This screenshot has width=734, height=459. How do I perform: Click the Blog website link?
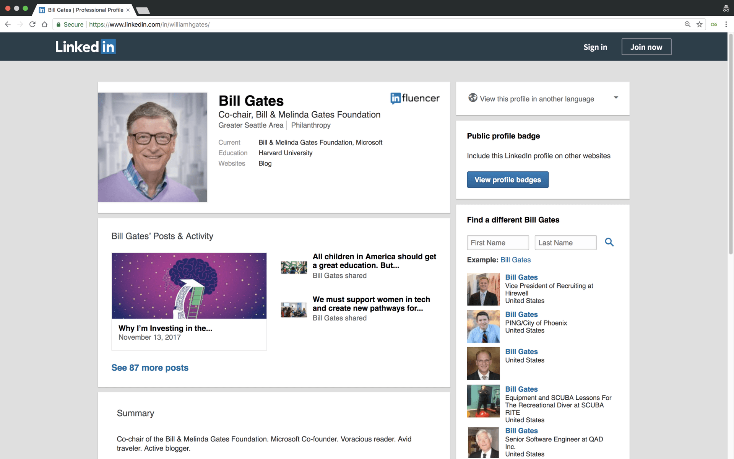265,163
